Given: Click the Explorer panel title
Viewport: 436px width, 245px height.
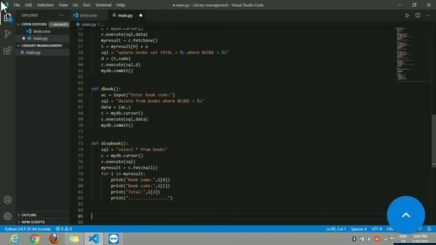Looking at the screenshot, I should click(x=30, y=15).
